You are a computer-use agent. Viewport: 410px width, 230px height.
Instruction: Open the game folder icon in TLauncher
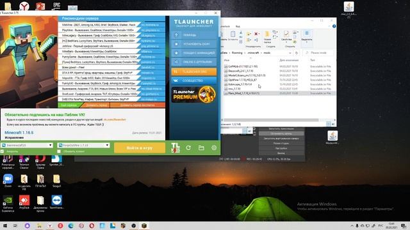201,148
